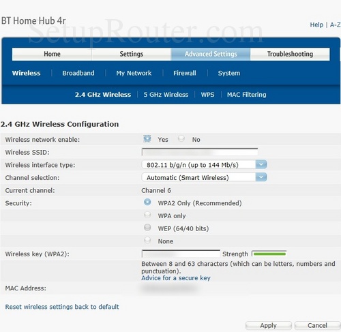
Task: Click the Channel 6 current channel text
Action: [156, 190]
